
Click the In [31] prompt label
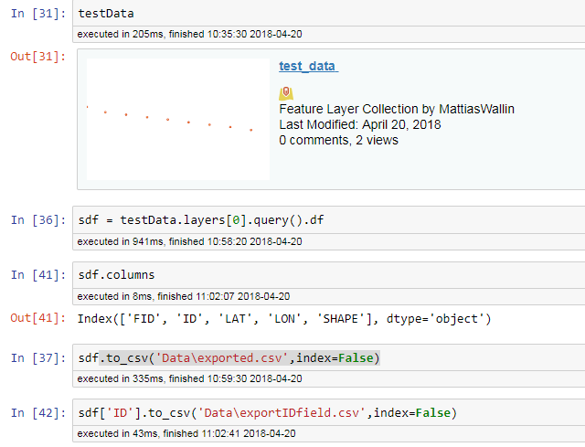pos(38,14)
